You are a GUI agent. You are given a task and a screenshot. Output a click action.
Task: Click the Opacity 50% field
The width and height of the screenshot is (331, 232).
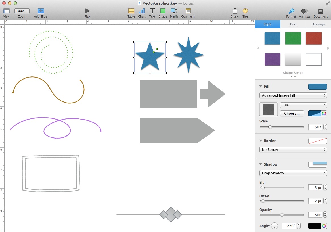pyautogui.click(x=315, y=215)
